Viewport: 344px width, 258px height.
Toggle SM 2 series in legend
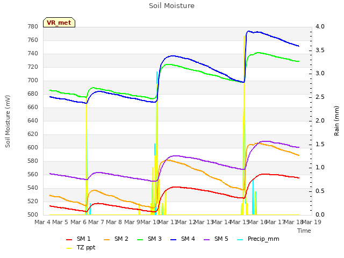tap(116, 239)
